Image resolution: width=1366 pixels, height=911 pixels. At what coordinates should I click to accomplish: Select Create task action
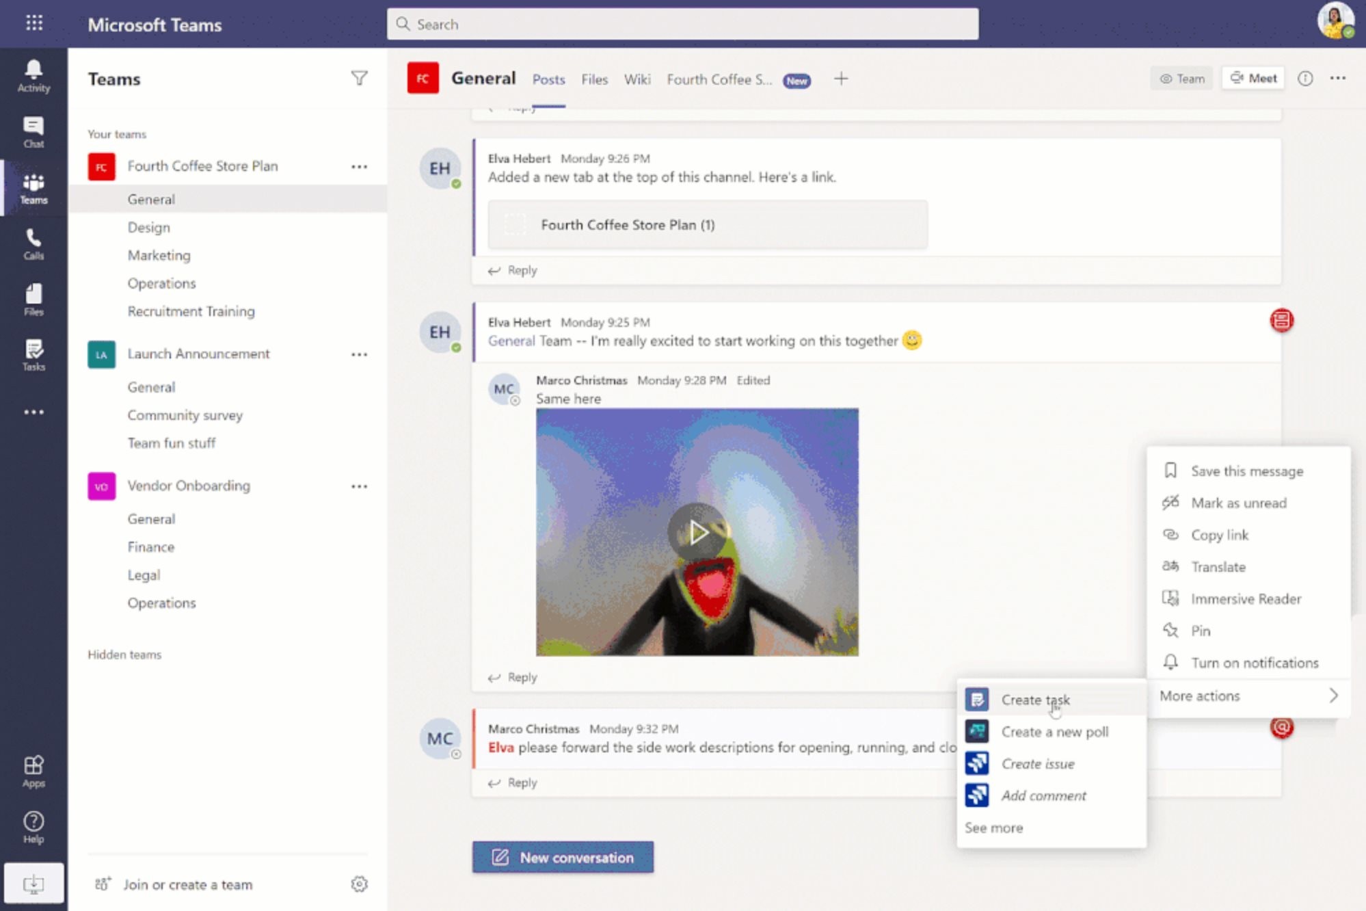[1052, 700]
